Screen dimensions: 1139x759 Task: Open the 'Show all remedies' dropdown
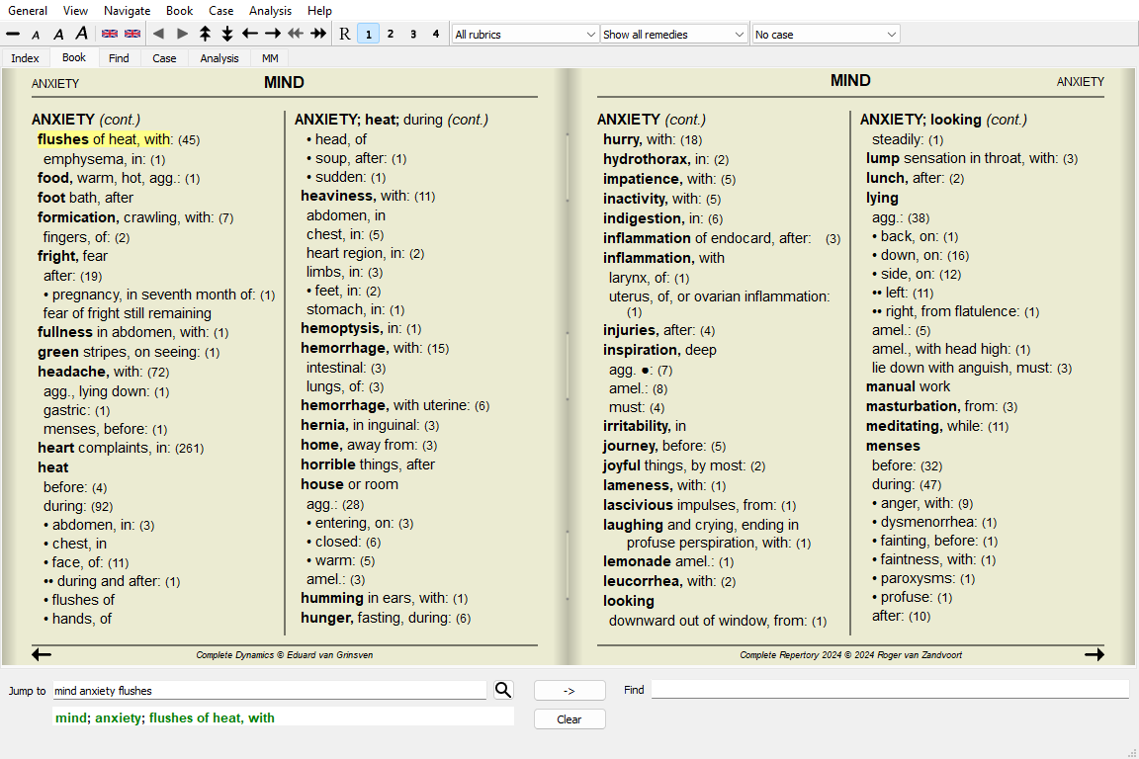click(x=673, y=35)
